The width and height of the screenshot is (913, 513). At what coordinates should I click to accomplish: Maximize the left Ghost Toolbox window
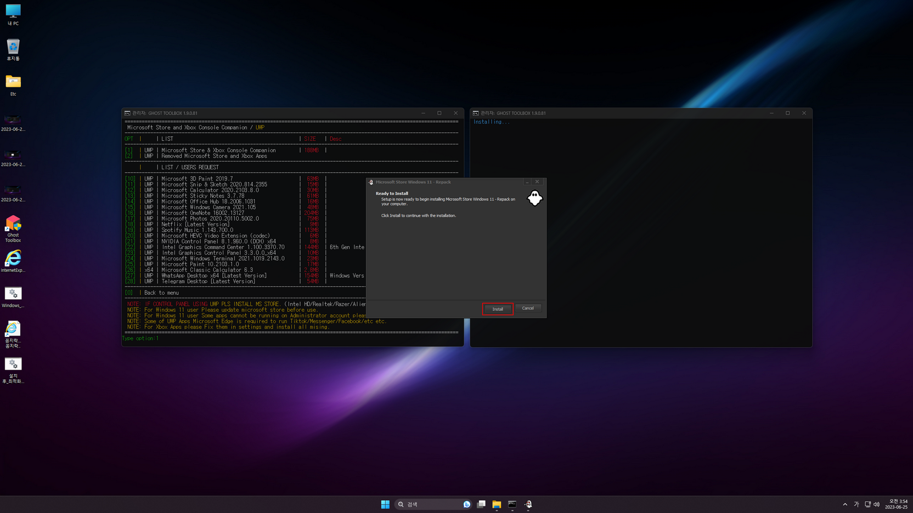(x=439, y=113)
